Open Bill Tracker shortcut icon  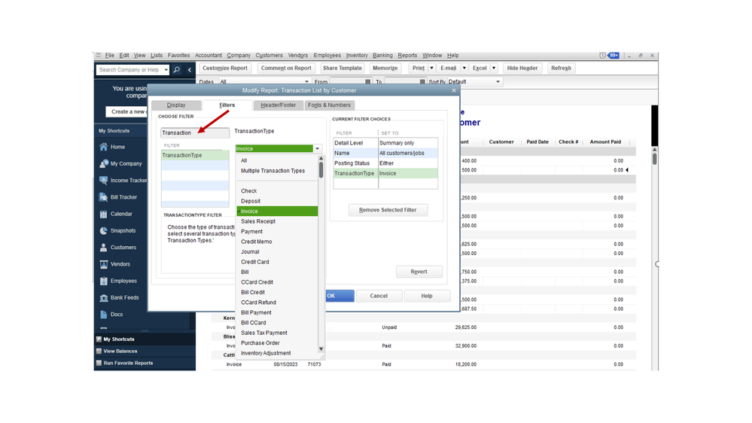pyautogui.click(x=104, y=197)
